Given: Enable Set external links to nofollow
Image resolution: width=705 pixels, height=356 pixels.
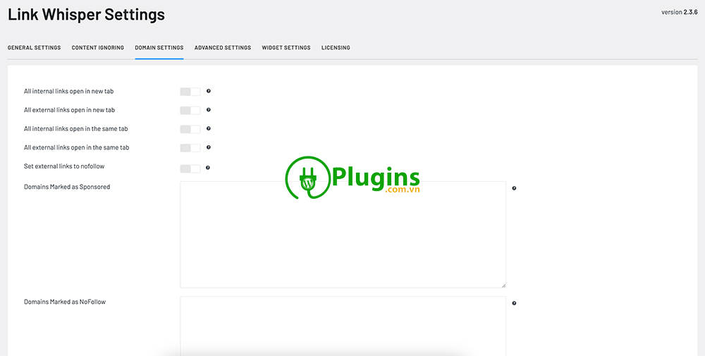Looking at the screenshot, I should pos(190,168).
